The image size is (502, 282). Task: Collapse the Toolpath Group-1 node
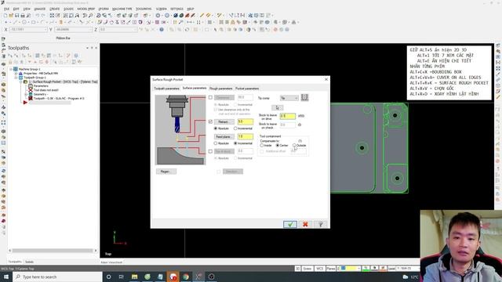[16, 78]
